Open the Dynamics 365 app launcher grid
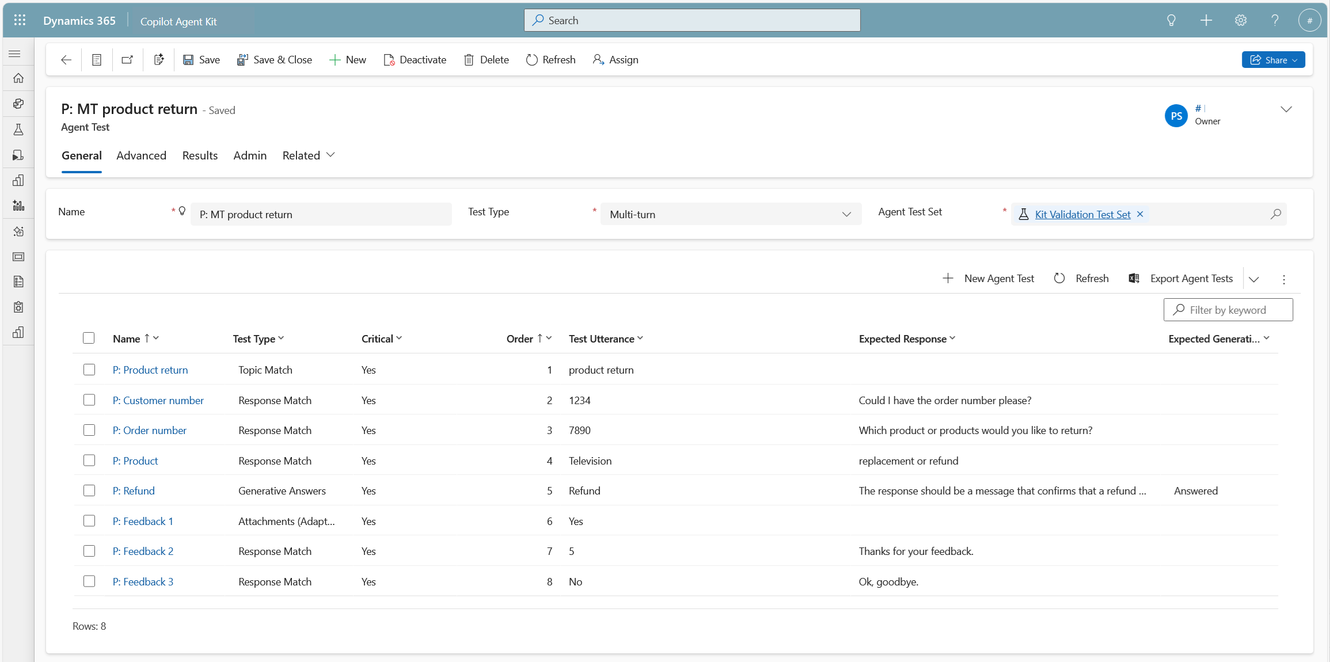This screenshot has height=662, width=1330. coord(20,20)
